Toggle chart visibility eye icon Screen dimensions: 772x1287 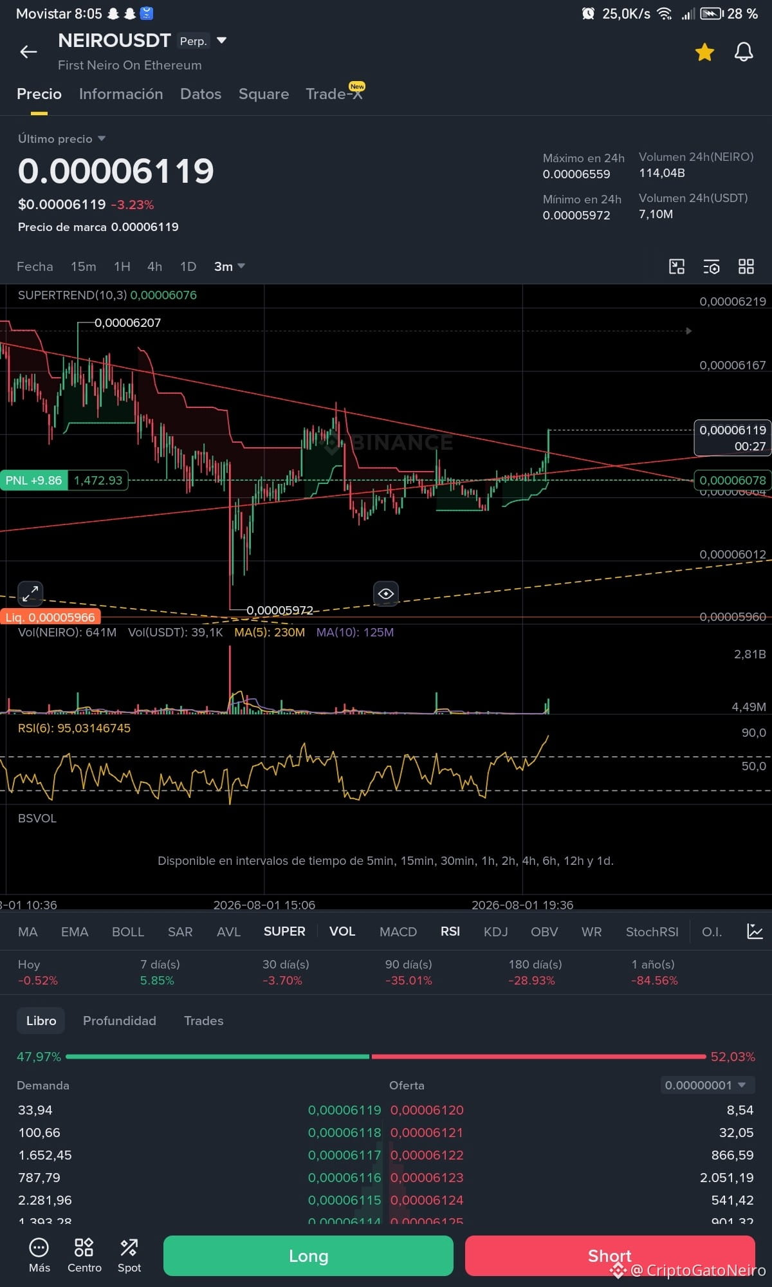386,593
